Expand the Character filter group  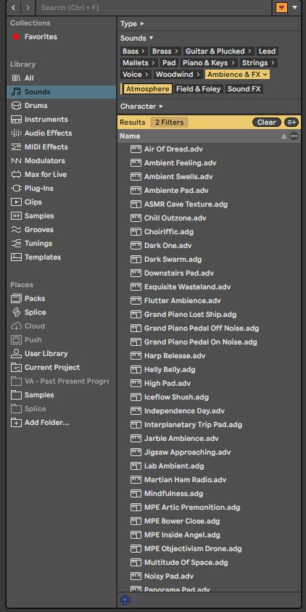141,106
